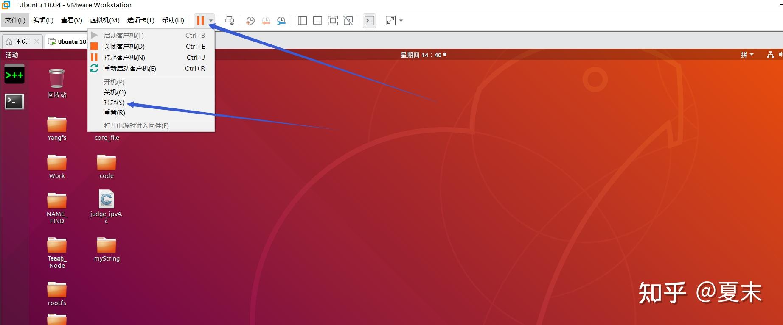Screen dimensions: 783x325
Task: Click the network icon in Ubuntu top bar
Action: click(x=770, y=55)
